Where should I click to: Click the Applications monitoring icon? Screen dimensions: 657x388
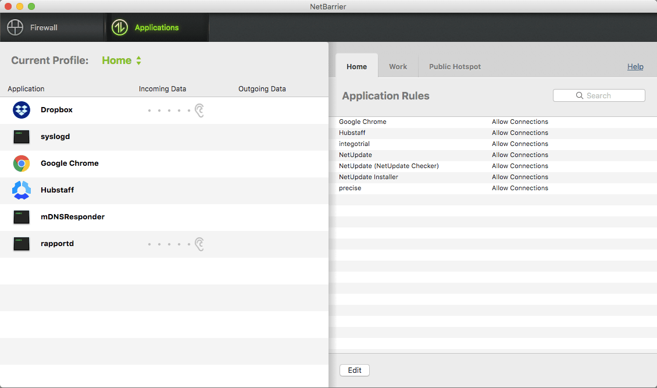(119, 27)
